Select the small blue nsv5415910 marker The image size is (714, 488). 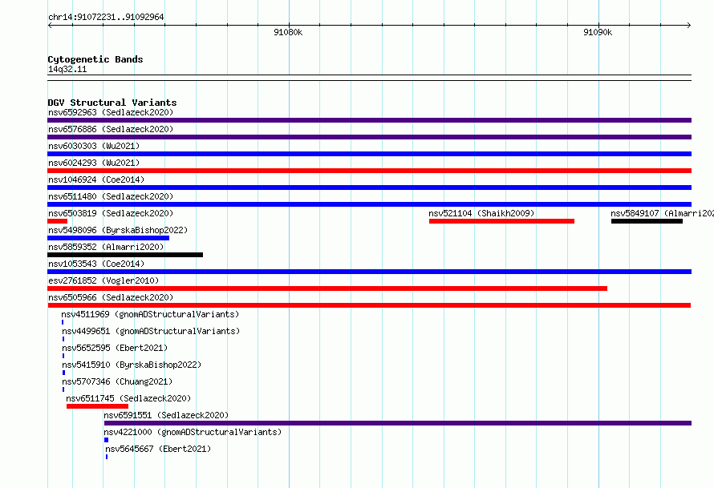pos(63,373)
